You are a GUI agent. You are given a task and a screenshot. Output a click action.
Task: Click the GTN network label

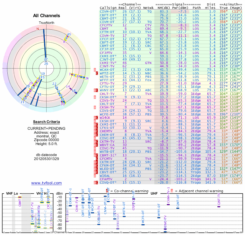point(148,63)
